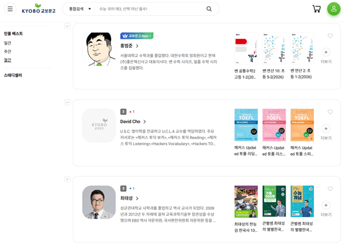
Task: Click the chevron next to 최태성
Action: (x=138, y=198)
